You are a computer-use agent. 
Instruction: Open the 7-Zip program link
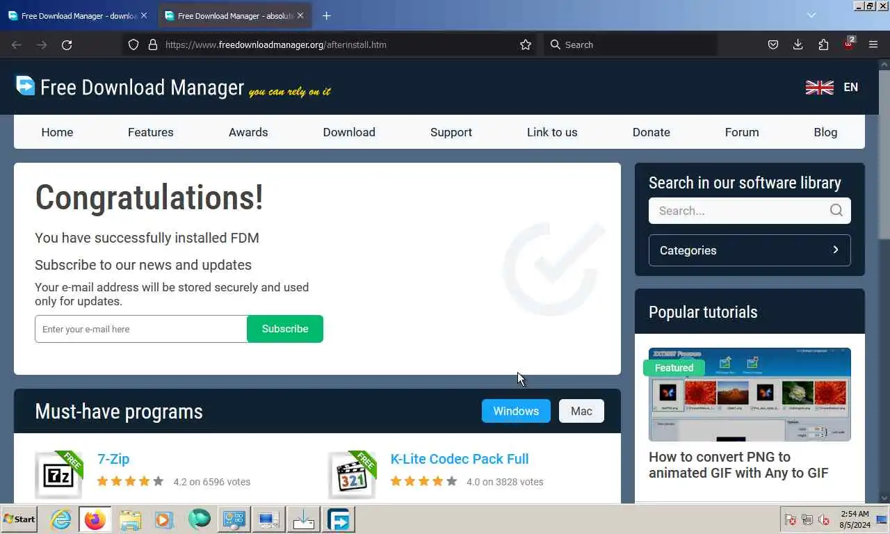point(113,459)
